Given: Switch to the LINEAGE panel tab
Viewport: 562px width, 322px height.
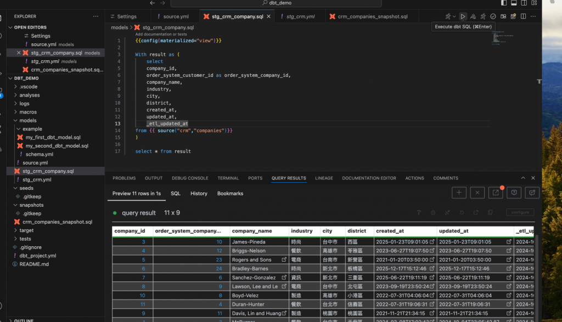Looking at the screenshot, I should coord(324,178).
